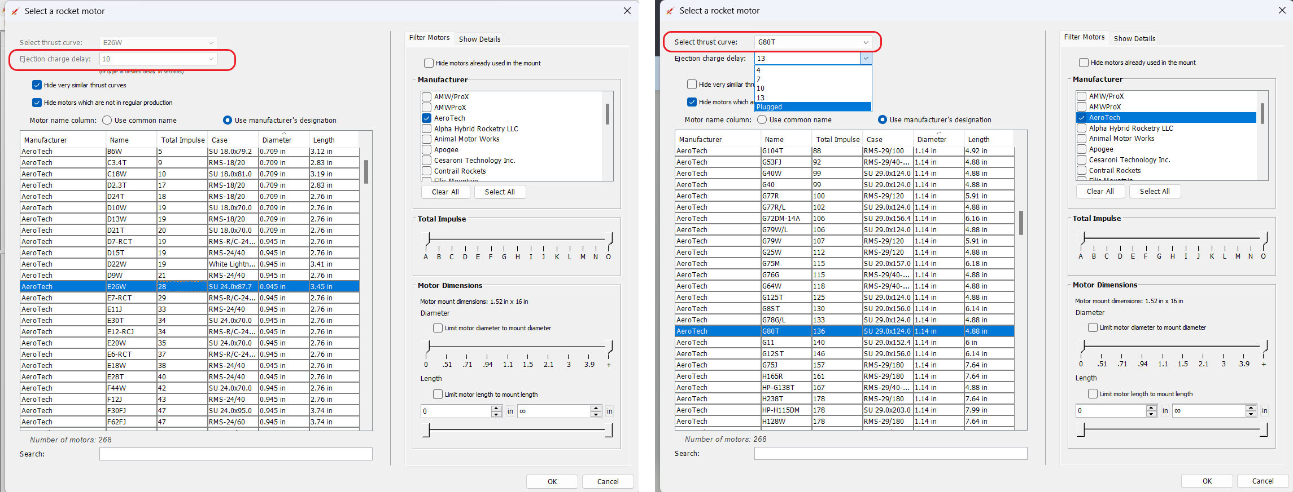Open the Ejection charge delay dropdown in the left dialog
This screenshot has height=492, width=1293.
tap(211, 59)
